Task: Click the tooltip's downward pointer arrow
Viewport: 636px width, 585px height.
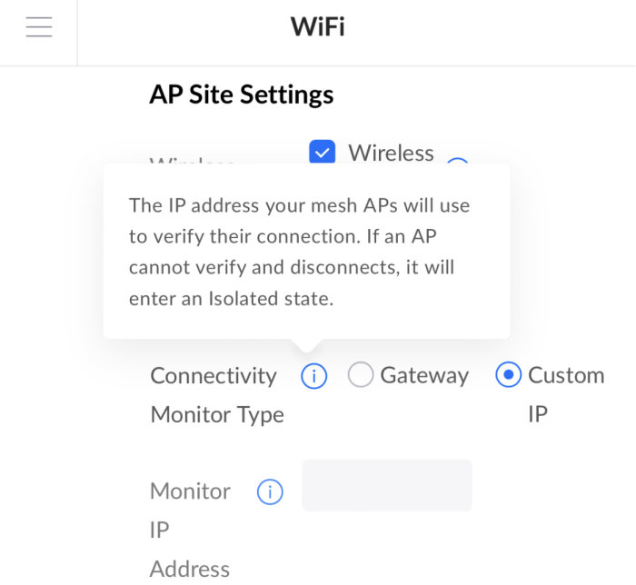Action: point(307,345)
